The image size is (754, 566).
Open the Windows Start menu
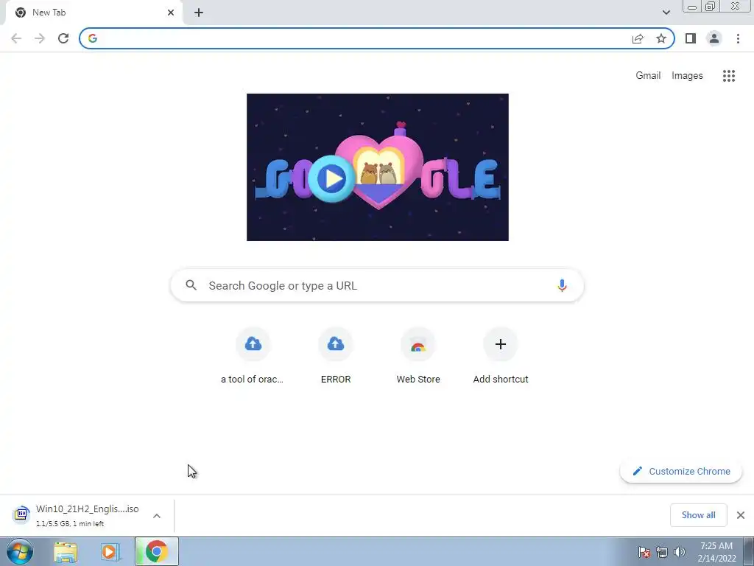click(x=20, y=551)
